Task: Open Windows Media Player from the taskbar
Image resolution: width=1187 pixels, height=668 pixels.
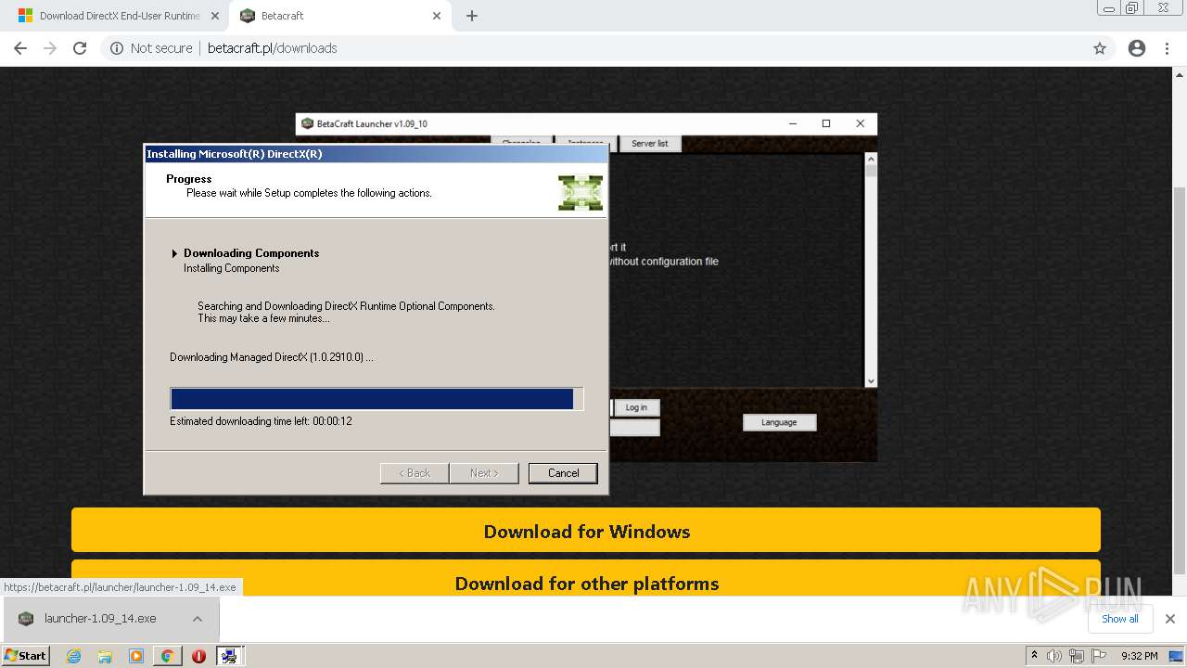Action: 136,656
